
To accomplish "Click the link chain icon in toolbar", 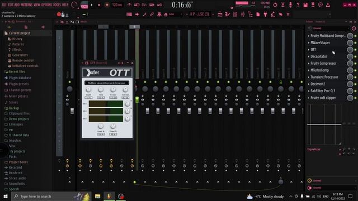I will (x=152, y=15).
